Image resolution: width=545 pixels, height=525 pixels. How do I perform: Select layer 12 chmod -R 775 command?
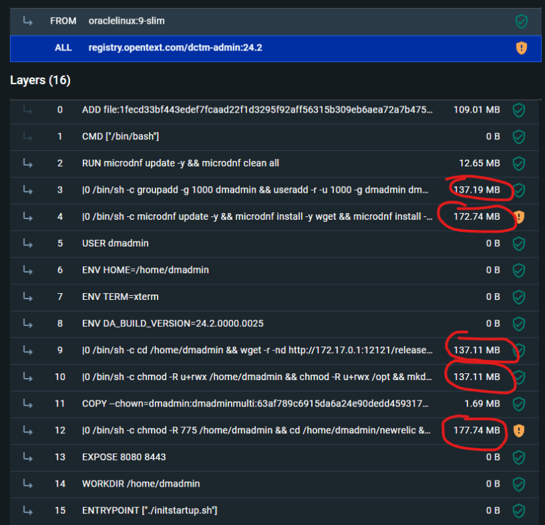[x=275, y=431]
